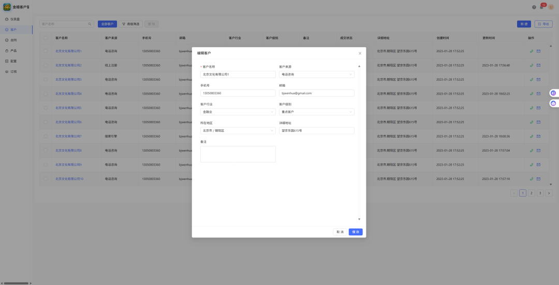Go to page 2 in pagination
Viewport: 559px width, 285px height.
tap(531, 193)
